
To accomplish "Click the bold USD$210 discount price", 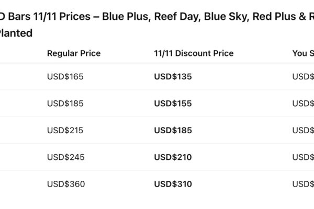I will point(173,157).
